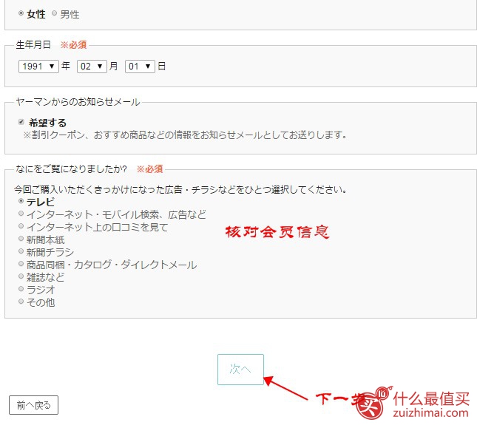Select 商品同梱・カタログ・ダイレクトメール option
The image size is (477, 425).
(21, 264)
